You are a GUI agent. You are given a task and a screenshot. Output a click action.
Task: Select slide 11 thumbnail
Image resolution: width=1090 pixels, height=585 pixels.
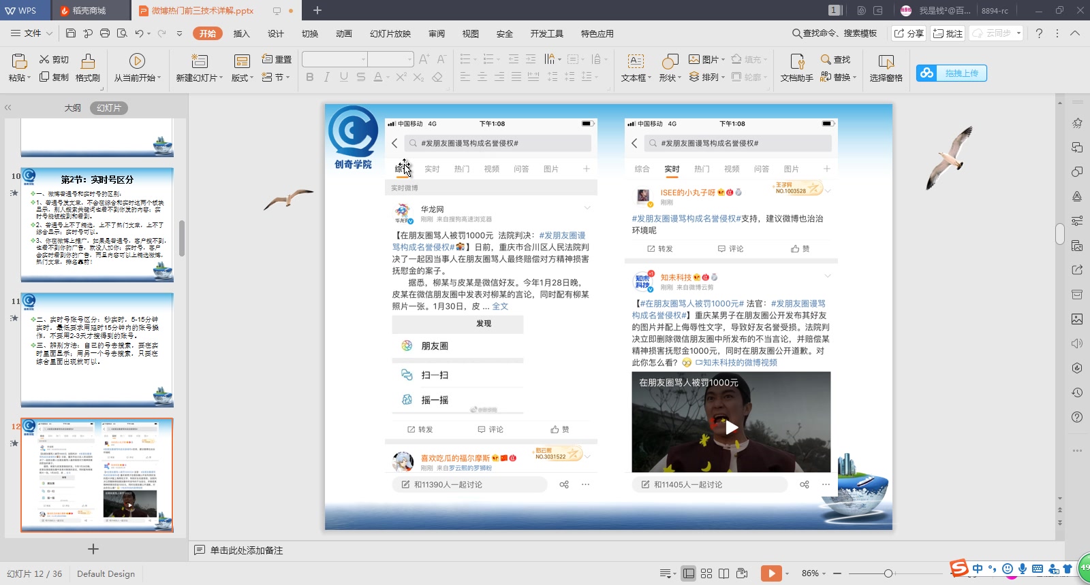coord(97,350)
